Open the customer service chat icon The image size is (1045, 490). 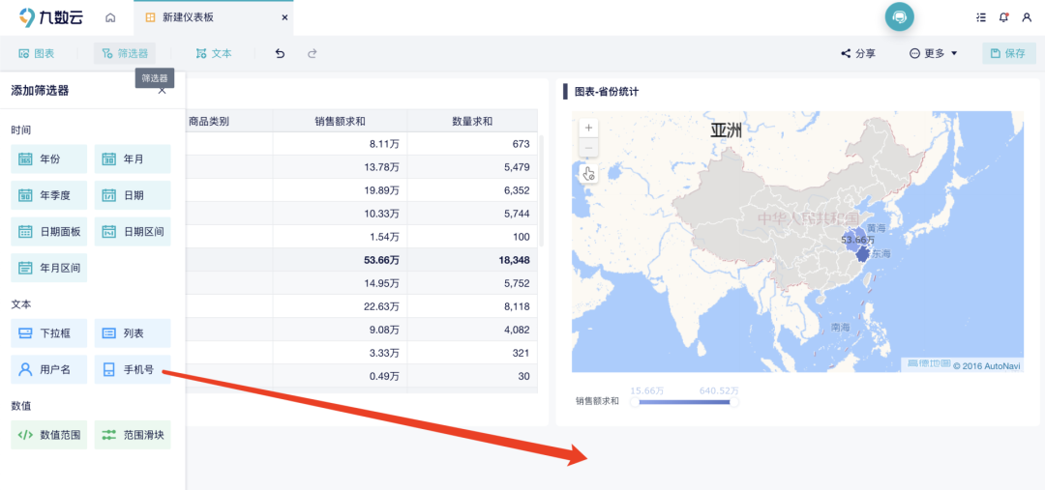point(899,16)
